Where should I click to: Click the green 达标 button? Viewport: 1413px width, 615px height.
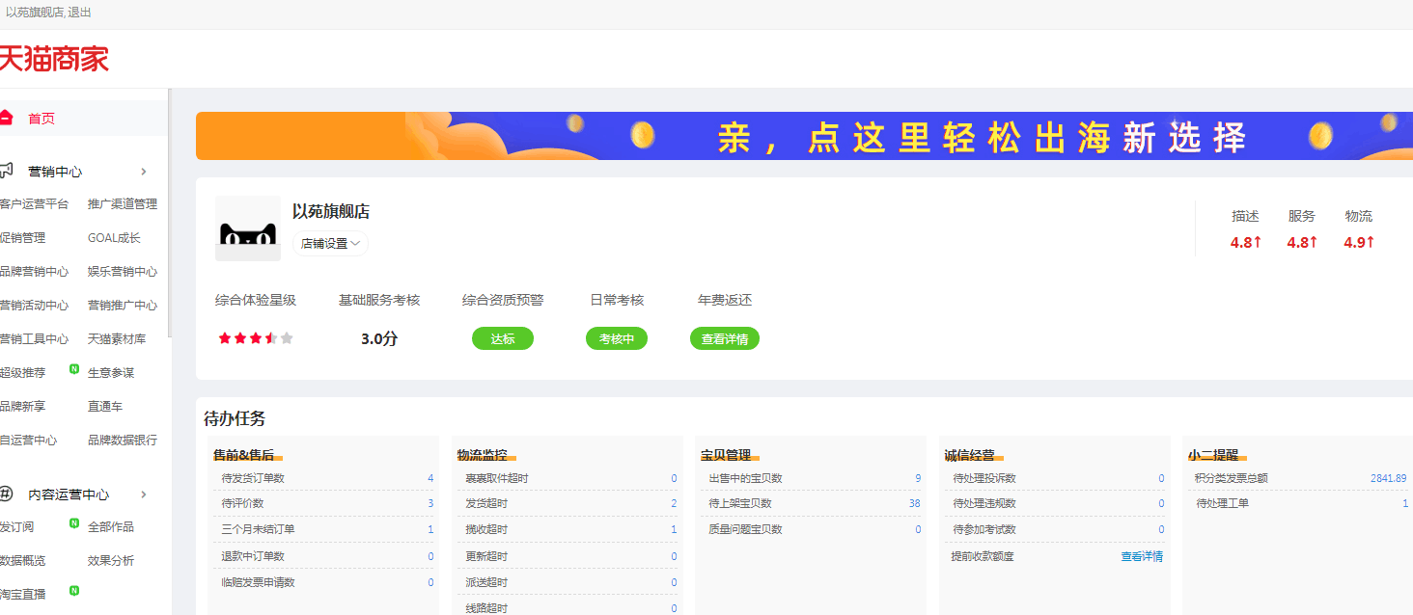click(x=503, y=338)
